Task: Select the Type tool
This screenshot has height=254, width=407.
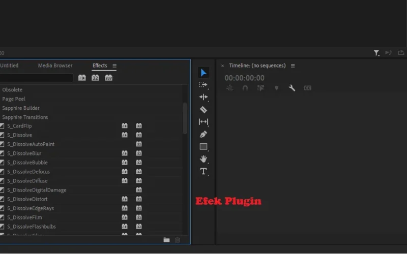Action: pos(203,171)
